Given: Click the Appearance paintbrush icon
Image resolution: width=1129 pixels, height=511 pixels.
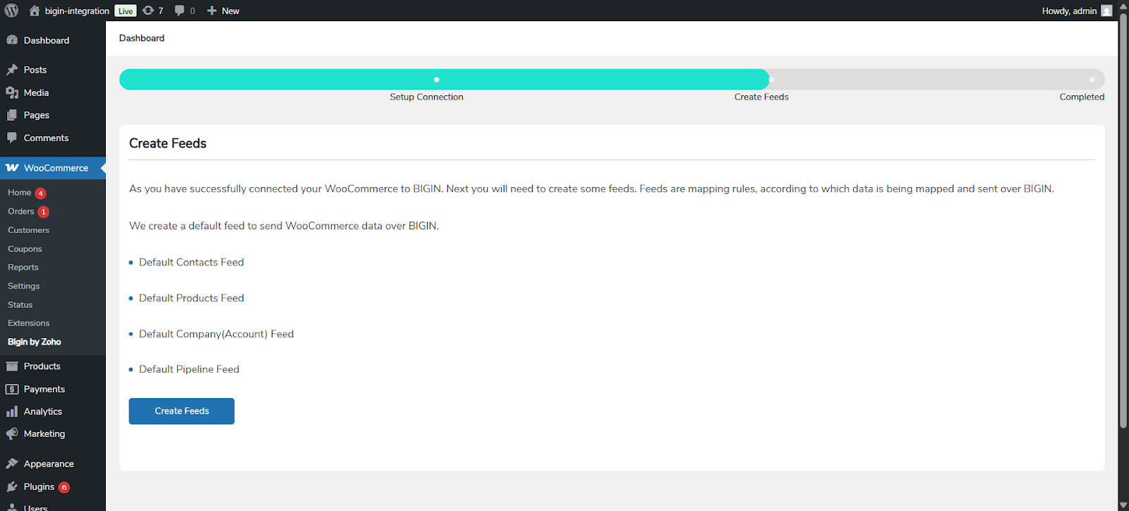Looking at the screenshot, I should click(x=12, y=464).
